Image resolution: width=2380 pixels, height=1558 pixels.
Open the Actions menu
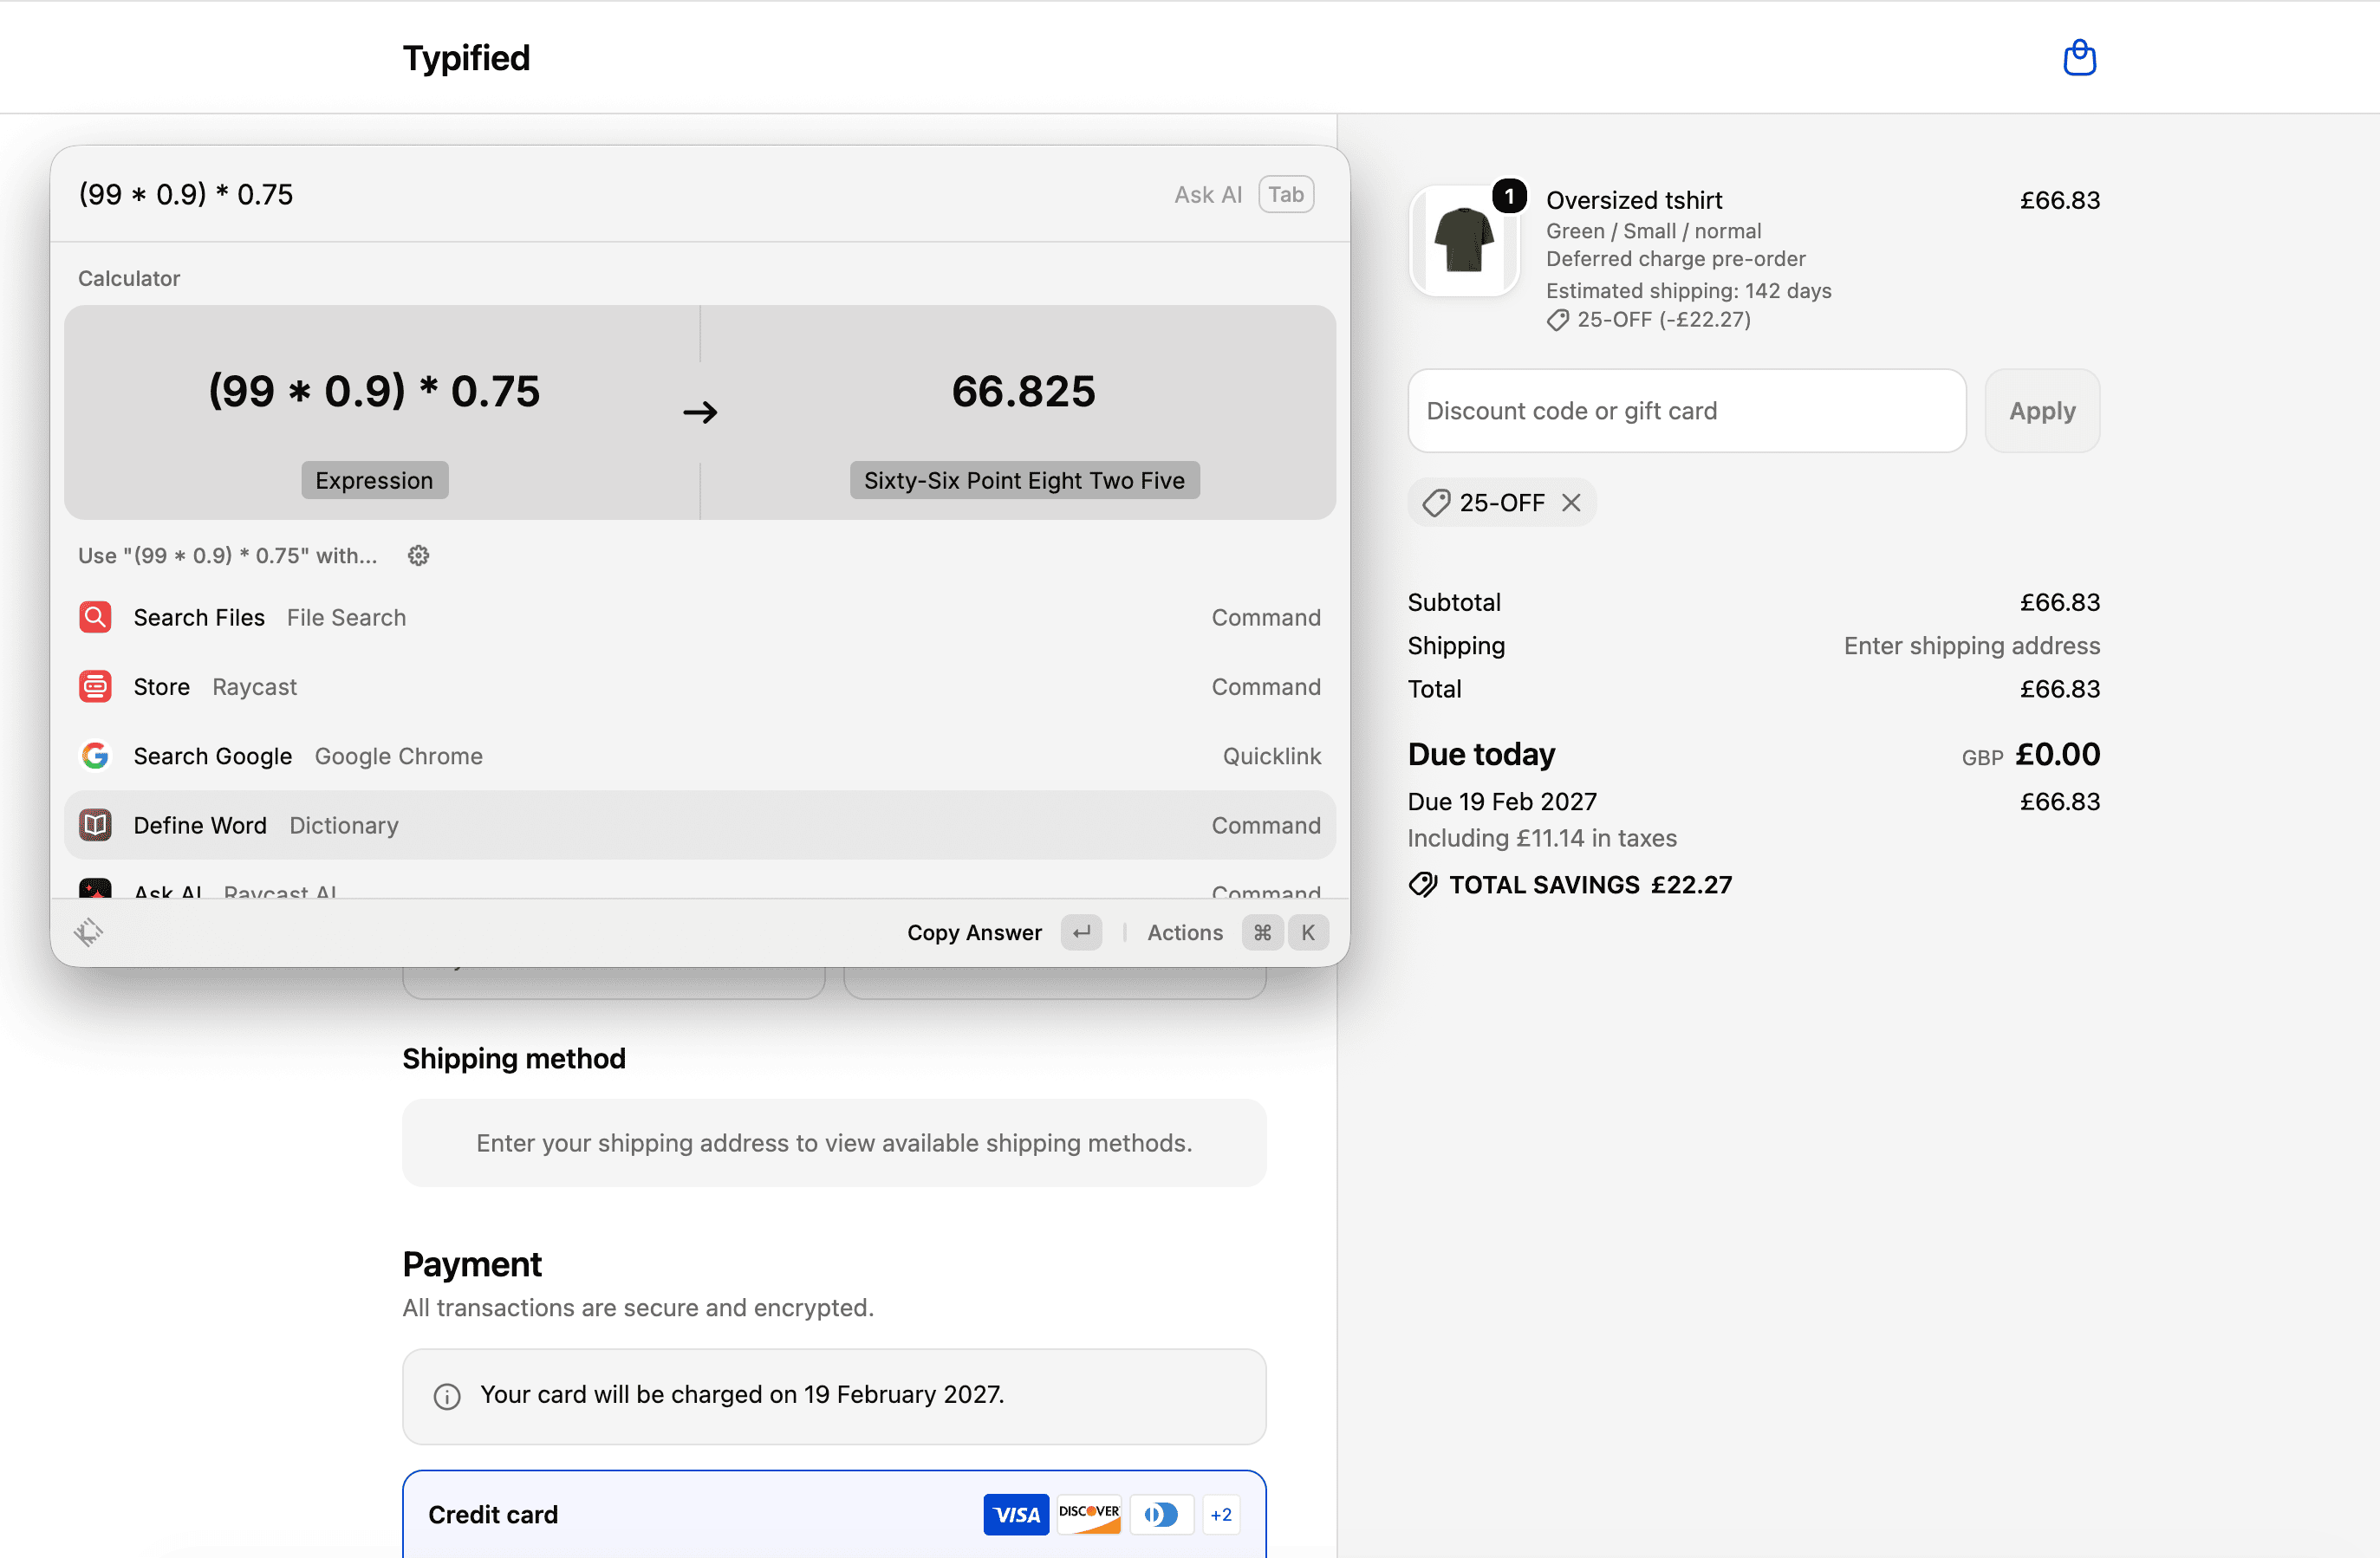[1185, 932]
